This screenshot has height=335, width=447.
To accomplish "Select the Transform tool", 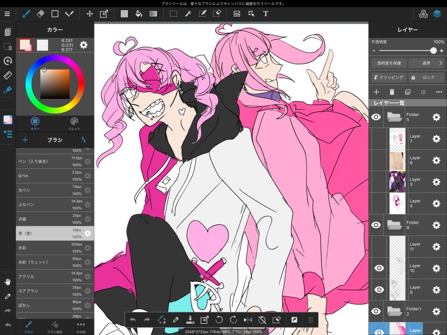I will coord(104,13).
